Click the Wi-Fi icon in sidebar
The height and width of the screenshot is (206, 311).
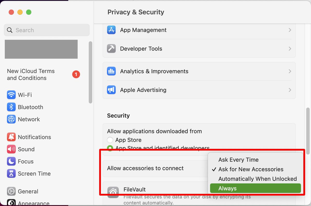(x=11, y=95)
